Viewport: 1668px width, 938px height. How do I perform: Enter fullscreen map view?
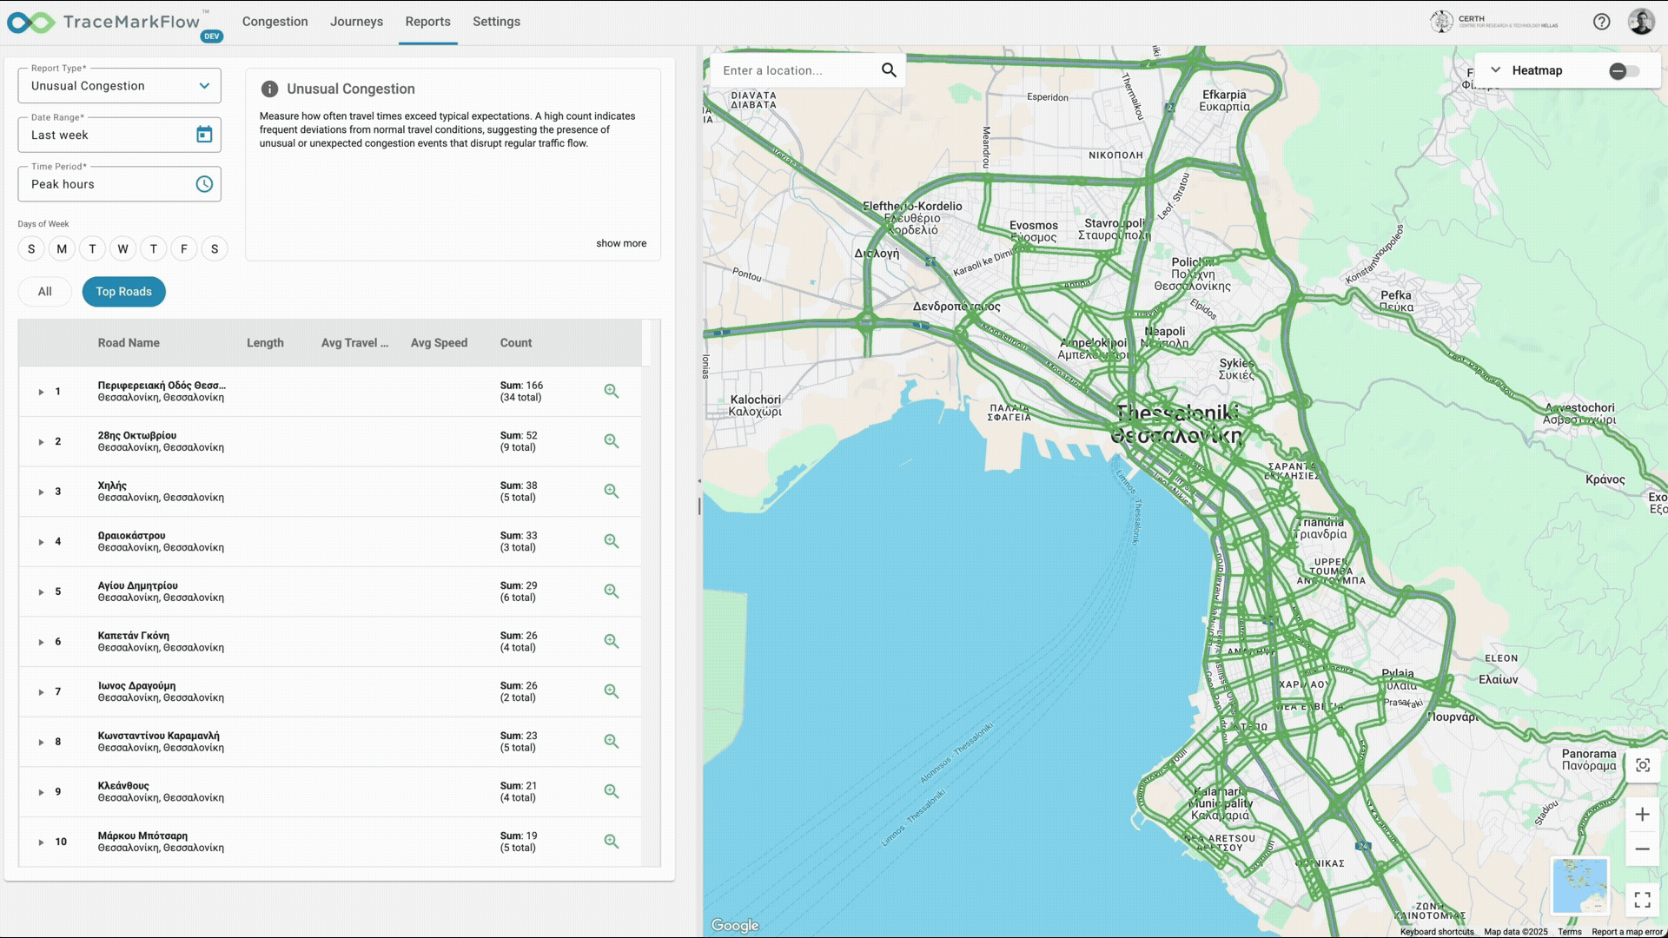coord(1642,900)
